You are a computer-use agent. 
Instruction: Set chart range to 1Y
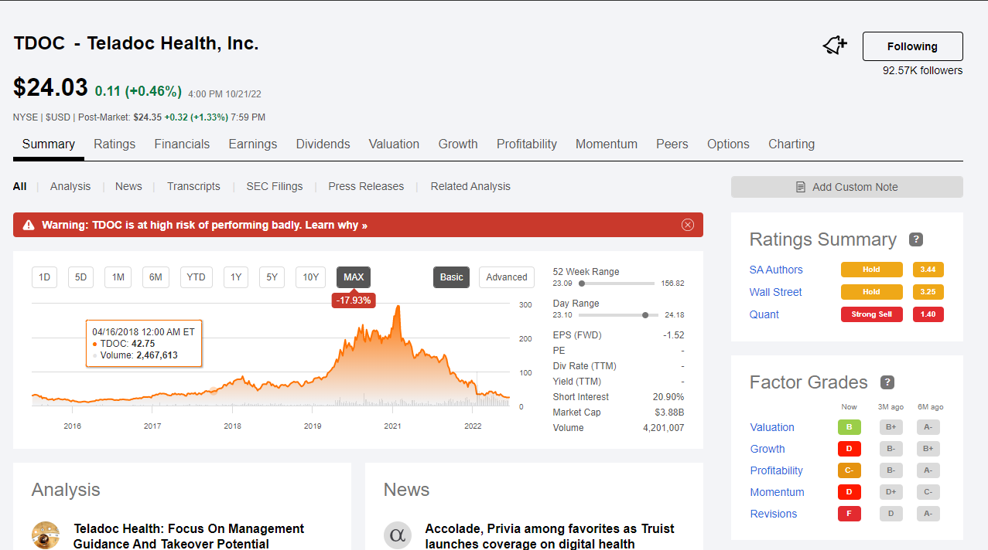click(x=236, y=277)
